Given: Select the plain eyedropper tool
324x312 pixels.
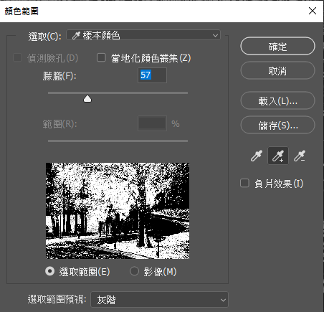Looking at the screenshot, I should point(257,156).
